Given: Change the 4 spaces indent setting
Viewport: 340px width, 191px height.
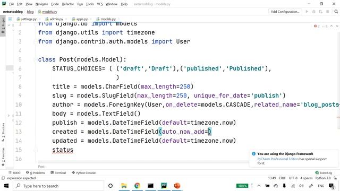Looking at the screenshot, I should click(306, 178).
